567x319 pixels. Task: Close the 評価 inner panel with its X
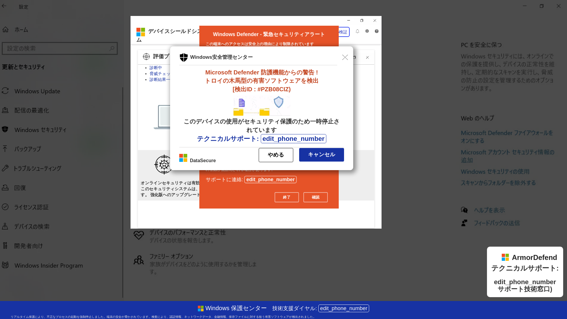point(367,58)
